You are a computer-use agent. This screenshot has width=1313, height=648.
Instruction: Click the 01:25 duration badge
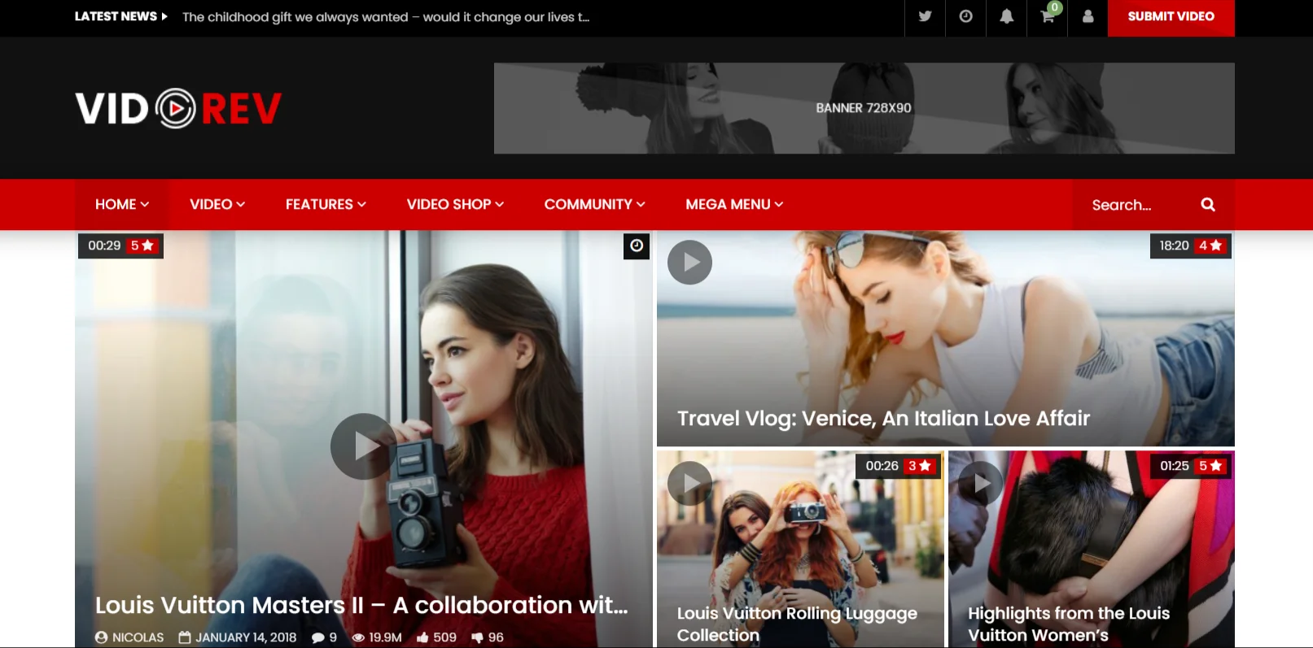tap(1175, 466)
